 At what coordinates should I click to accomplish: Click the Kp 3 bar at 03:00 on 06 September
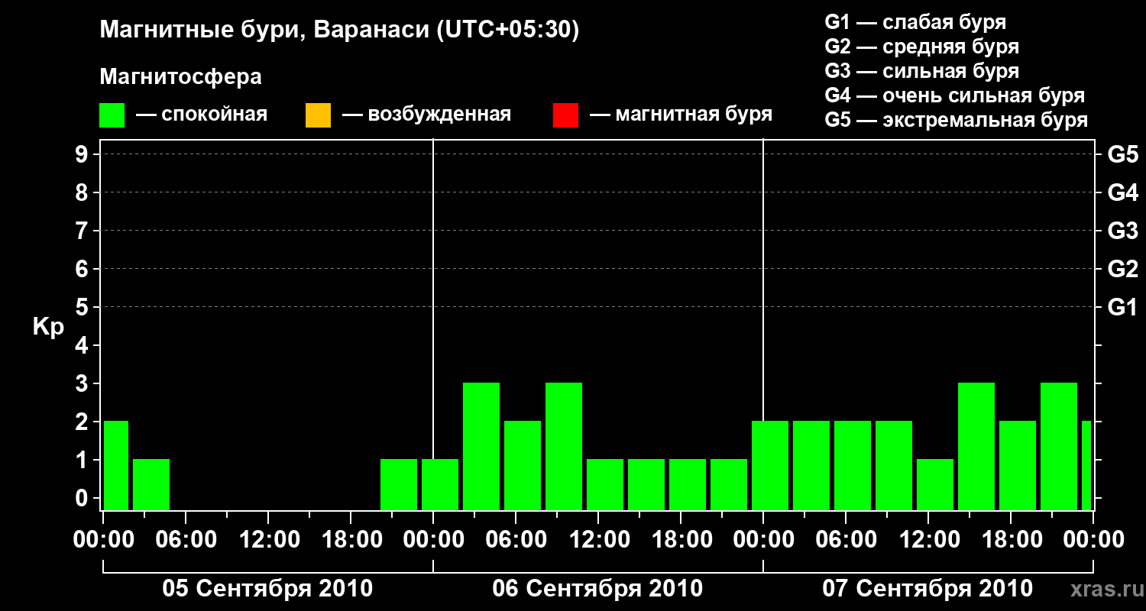coord(481,447)
